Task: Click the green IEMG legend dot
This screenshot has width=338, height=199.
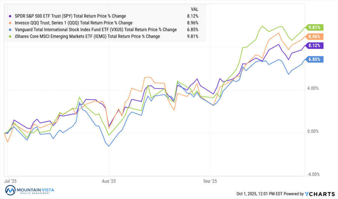Action: pos(10,36)
